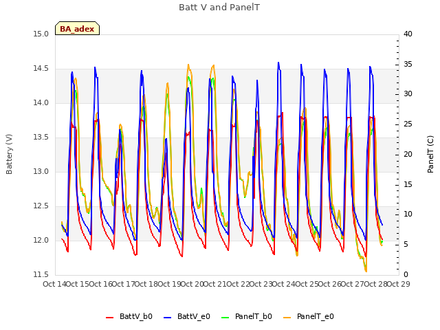Click the 14.5 left axis tick label

(x=41, y=69)
